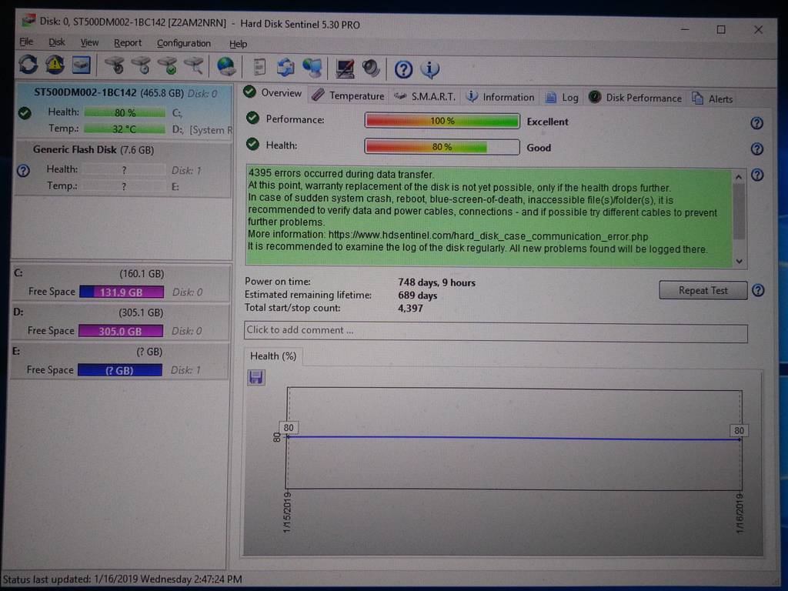Switch to the Overview tab
Image resolution: width=788 pixels, height=591 pixels.
[x=273, y=93]
